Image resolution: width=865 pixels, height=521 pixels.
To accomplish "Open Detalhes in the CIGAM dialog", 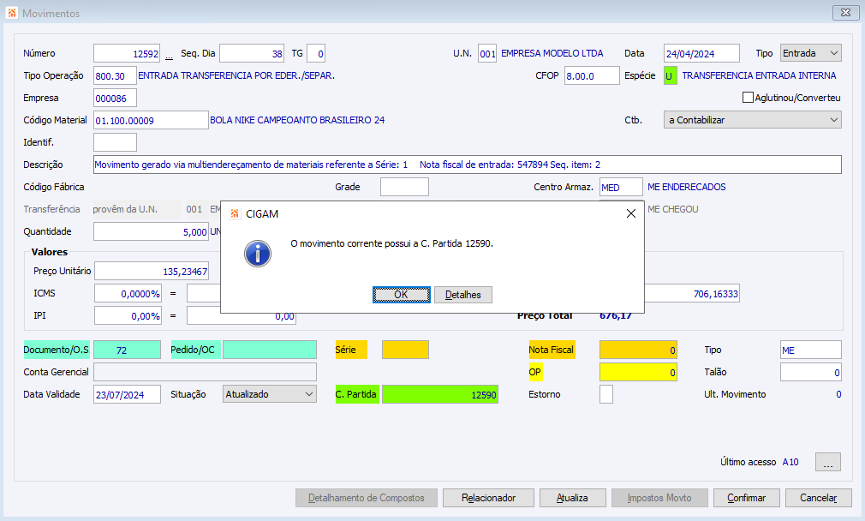I will [462, 295].
